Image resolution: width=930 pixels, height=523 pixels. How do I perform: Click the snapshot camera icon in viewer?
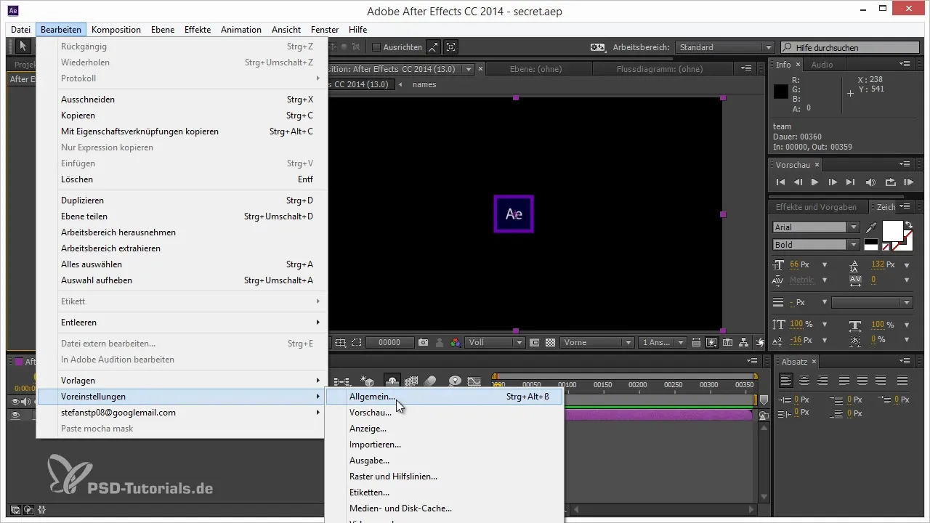[424, 342]
